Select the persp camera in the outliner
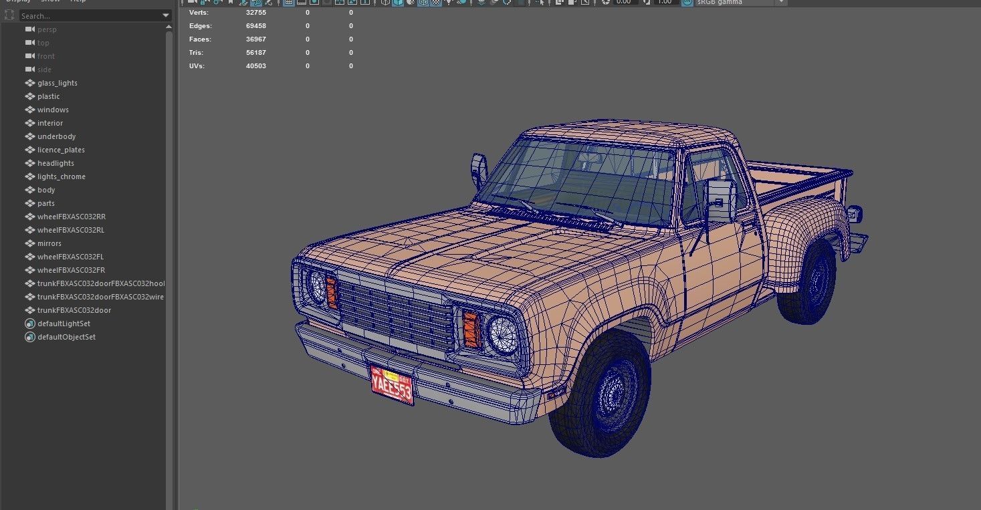Image resolution: width=981 pixels, height=510 pixels. click(x=47, y=29)
